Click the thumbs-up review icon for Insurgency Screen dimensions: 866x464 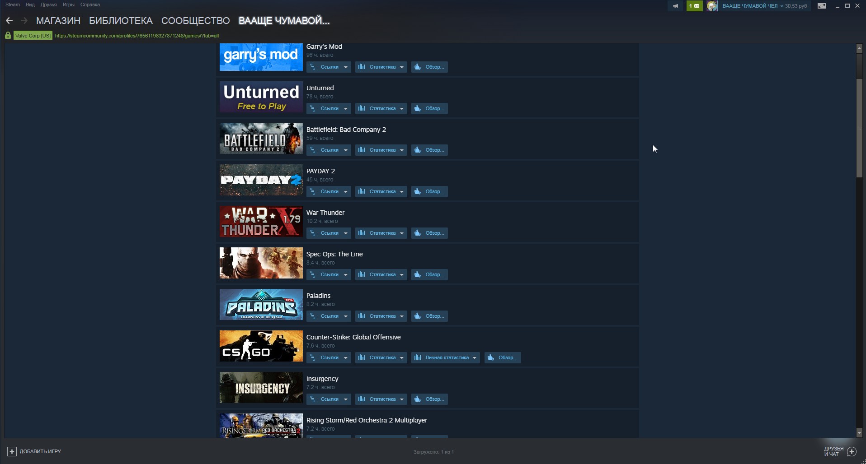click(417, 399)
